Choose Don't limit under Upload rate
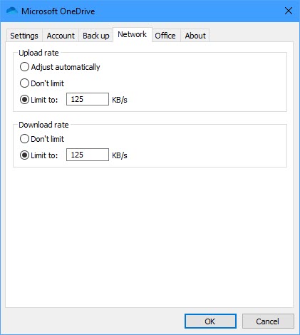Image resolution: width=300 pixels, height=335 pixels. tap(42, 83)
